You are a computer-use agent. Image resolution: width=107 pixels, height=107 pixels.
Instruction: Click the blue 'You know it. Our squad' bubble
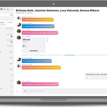[x=38, y=26]
